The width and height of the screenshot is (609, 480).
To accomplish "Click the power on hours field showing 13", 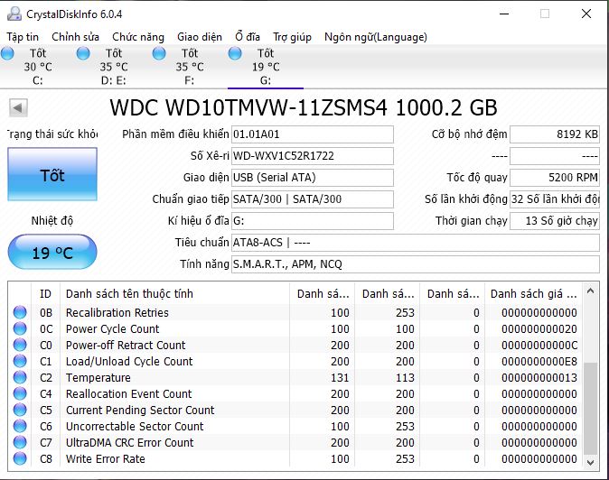I will pos(555,221).
